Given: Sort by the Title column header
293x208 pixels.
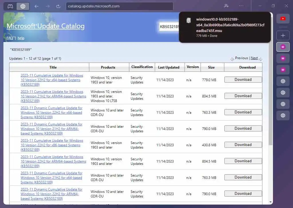Looking at the screenshot, I should click(x=53, y=67).
